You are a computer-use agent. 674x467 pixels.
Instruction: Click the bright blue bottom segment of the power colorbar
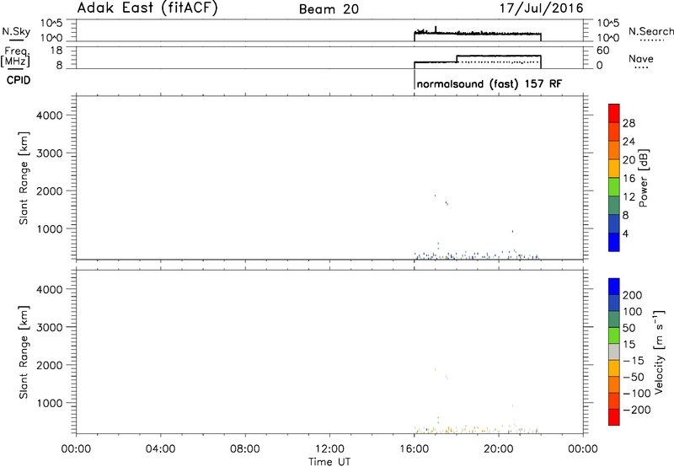[614, 242]
